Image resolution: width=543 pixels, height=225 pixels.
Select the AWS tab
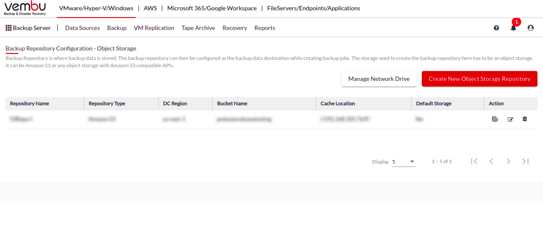pyautogui.click(x=150, y=8)
